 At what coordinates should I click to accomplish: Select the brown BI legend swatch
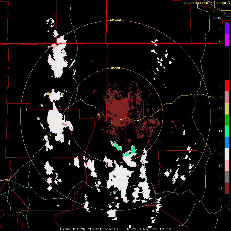[227, 188]
